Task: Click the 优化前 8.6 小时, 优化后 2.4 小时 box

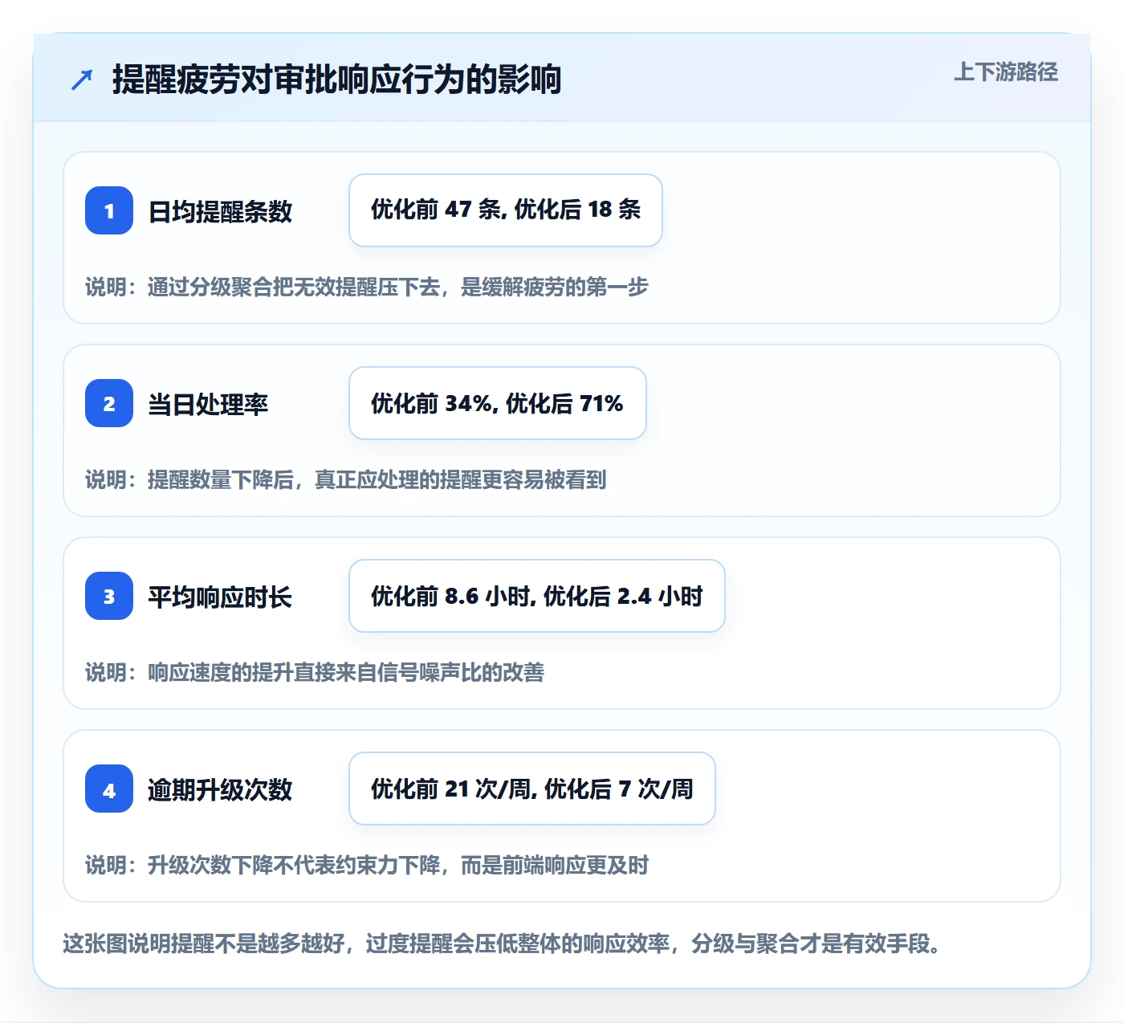Action: pyautogui.click(x=537, y=596)
